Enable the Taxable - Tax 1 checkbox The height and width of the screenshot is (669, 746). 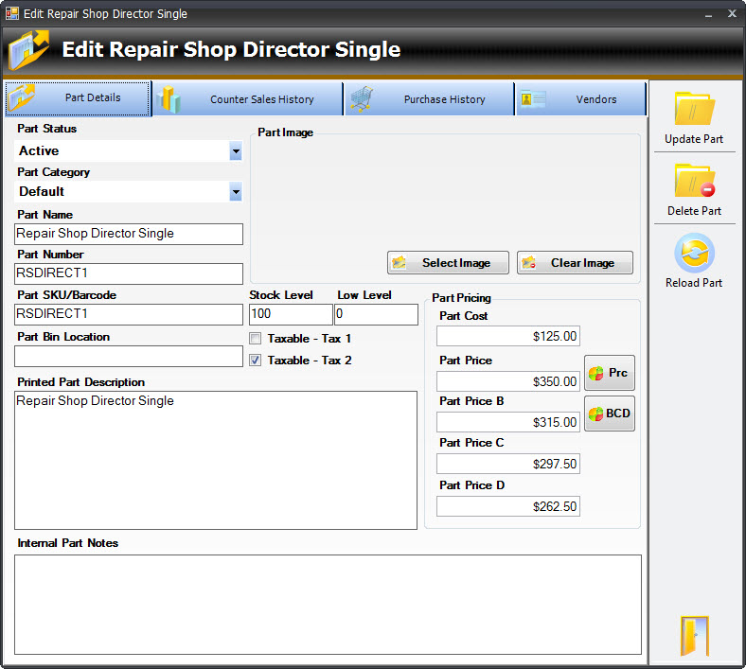(x=255, y=339)
